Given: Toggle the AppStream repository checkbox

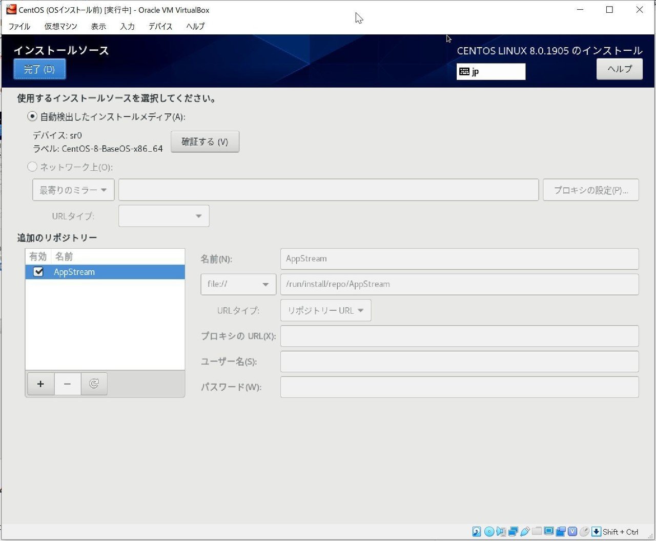Looking at the screenshot, I should click(x=38, y=272).
